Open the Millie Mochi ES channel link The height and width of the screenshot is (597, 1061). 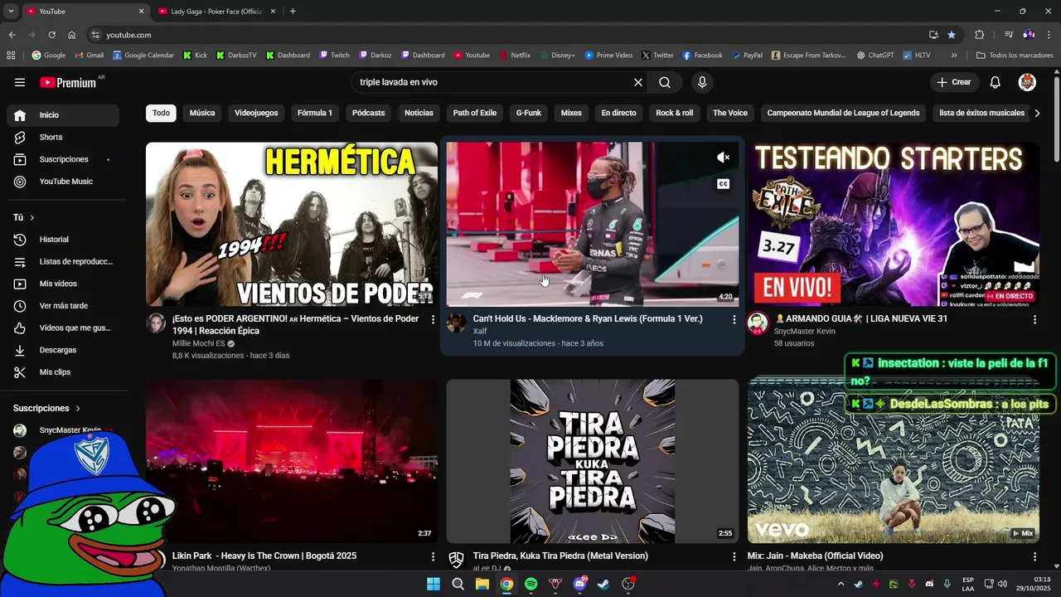pos(199,343)
